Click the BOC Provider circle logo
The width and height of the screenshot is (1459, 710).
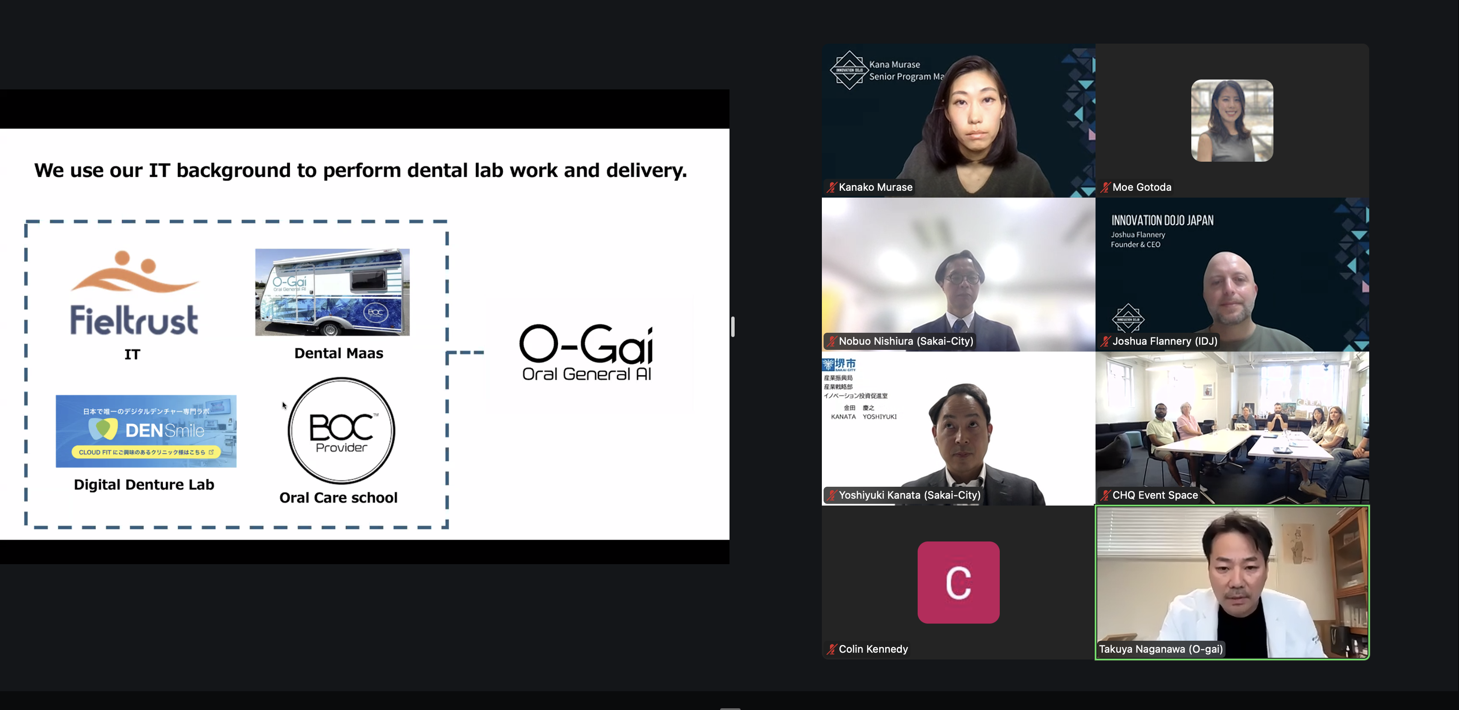(x=341, y=431)
